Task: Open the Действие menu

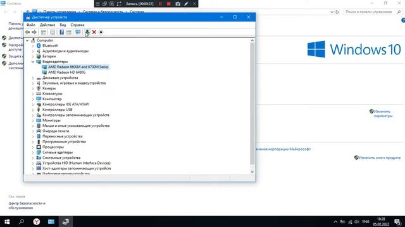Action: (47, 25)
